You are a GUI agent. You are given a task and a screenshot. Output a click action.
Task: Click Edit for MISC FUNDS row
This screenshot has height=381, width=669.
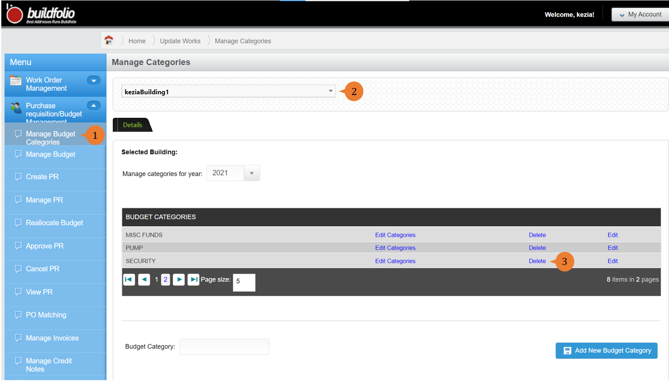(x=612, y=235)
